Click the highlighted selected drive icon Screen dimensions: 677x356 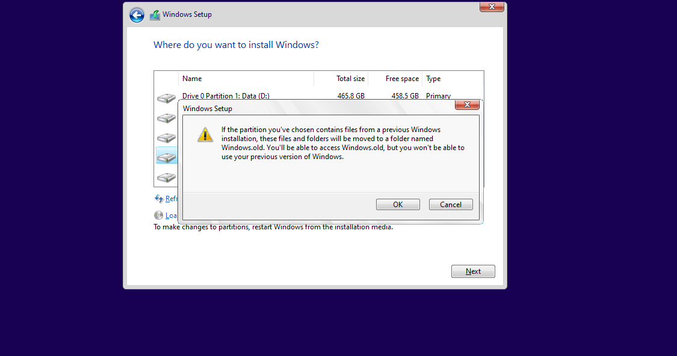coord(167,156)
